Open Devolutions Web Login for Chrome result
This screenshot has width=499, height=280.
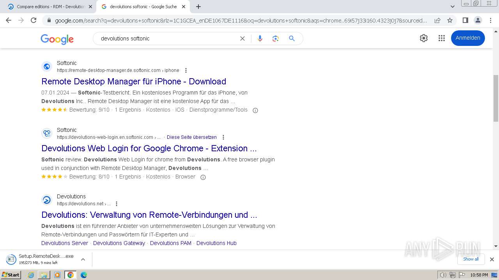(149, 149)
